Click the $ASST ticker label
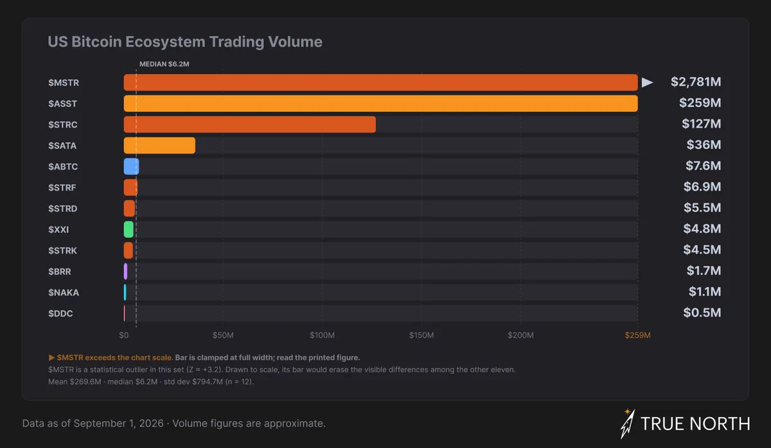771x448 pixels. tap(63, 103)
